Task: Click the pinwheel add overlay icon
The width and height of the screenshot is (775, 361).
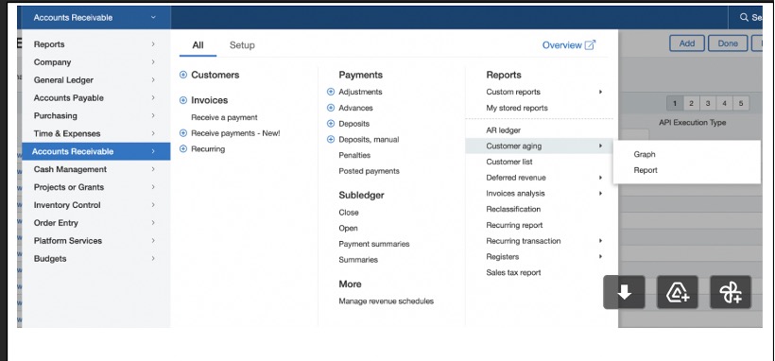Action: click(x=731, y=292)
